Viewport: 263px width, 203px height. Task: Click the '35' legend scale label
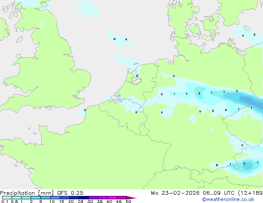100,201
